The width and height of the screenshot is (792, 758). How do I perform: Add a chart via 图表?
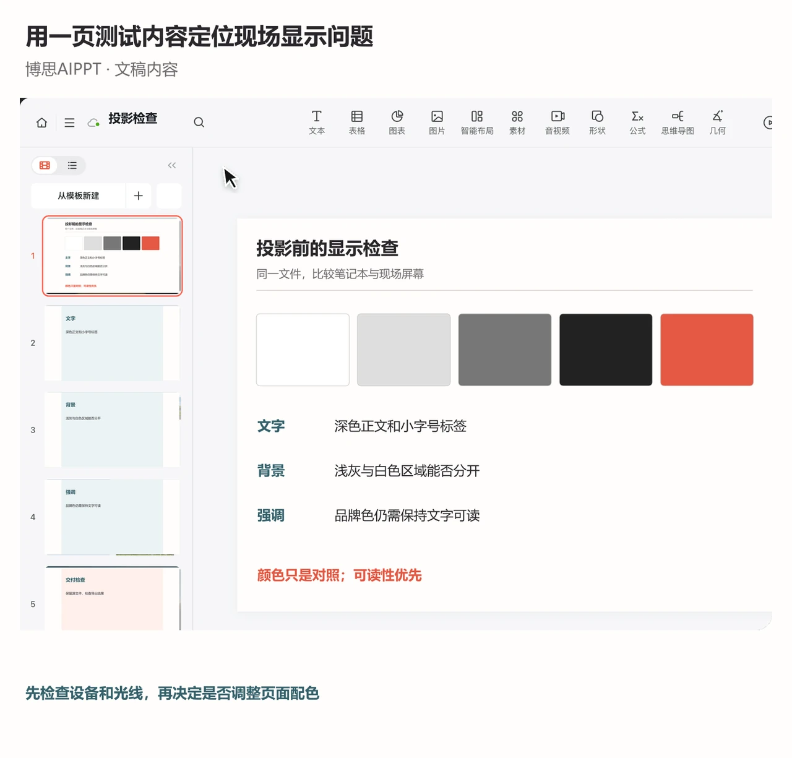click(x=397, y=123)
